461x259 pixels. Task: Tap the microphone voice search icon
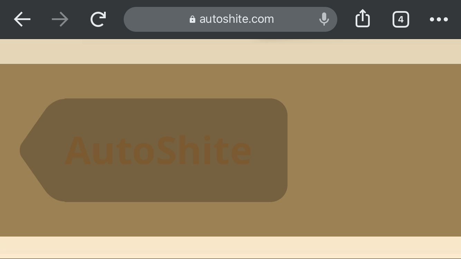click(324, 19)
